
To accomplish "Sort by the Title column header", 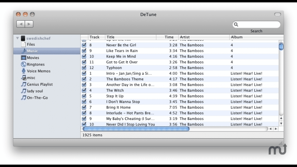I will pyautogui.click(x=130, y=37).
